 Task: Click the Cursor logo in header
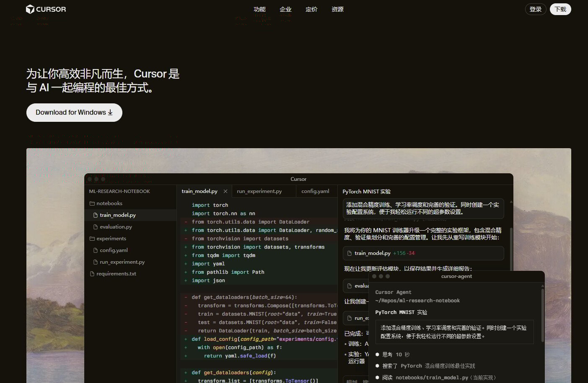tap(46, 9)
